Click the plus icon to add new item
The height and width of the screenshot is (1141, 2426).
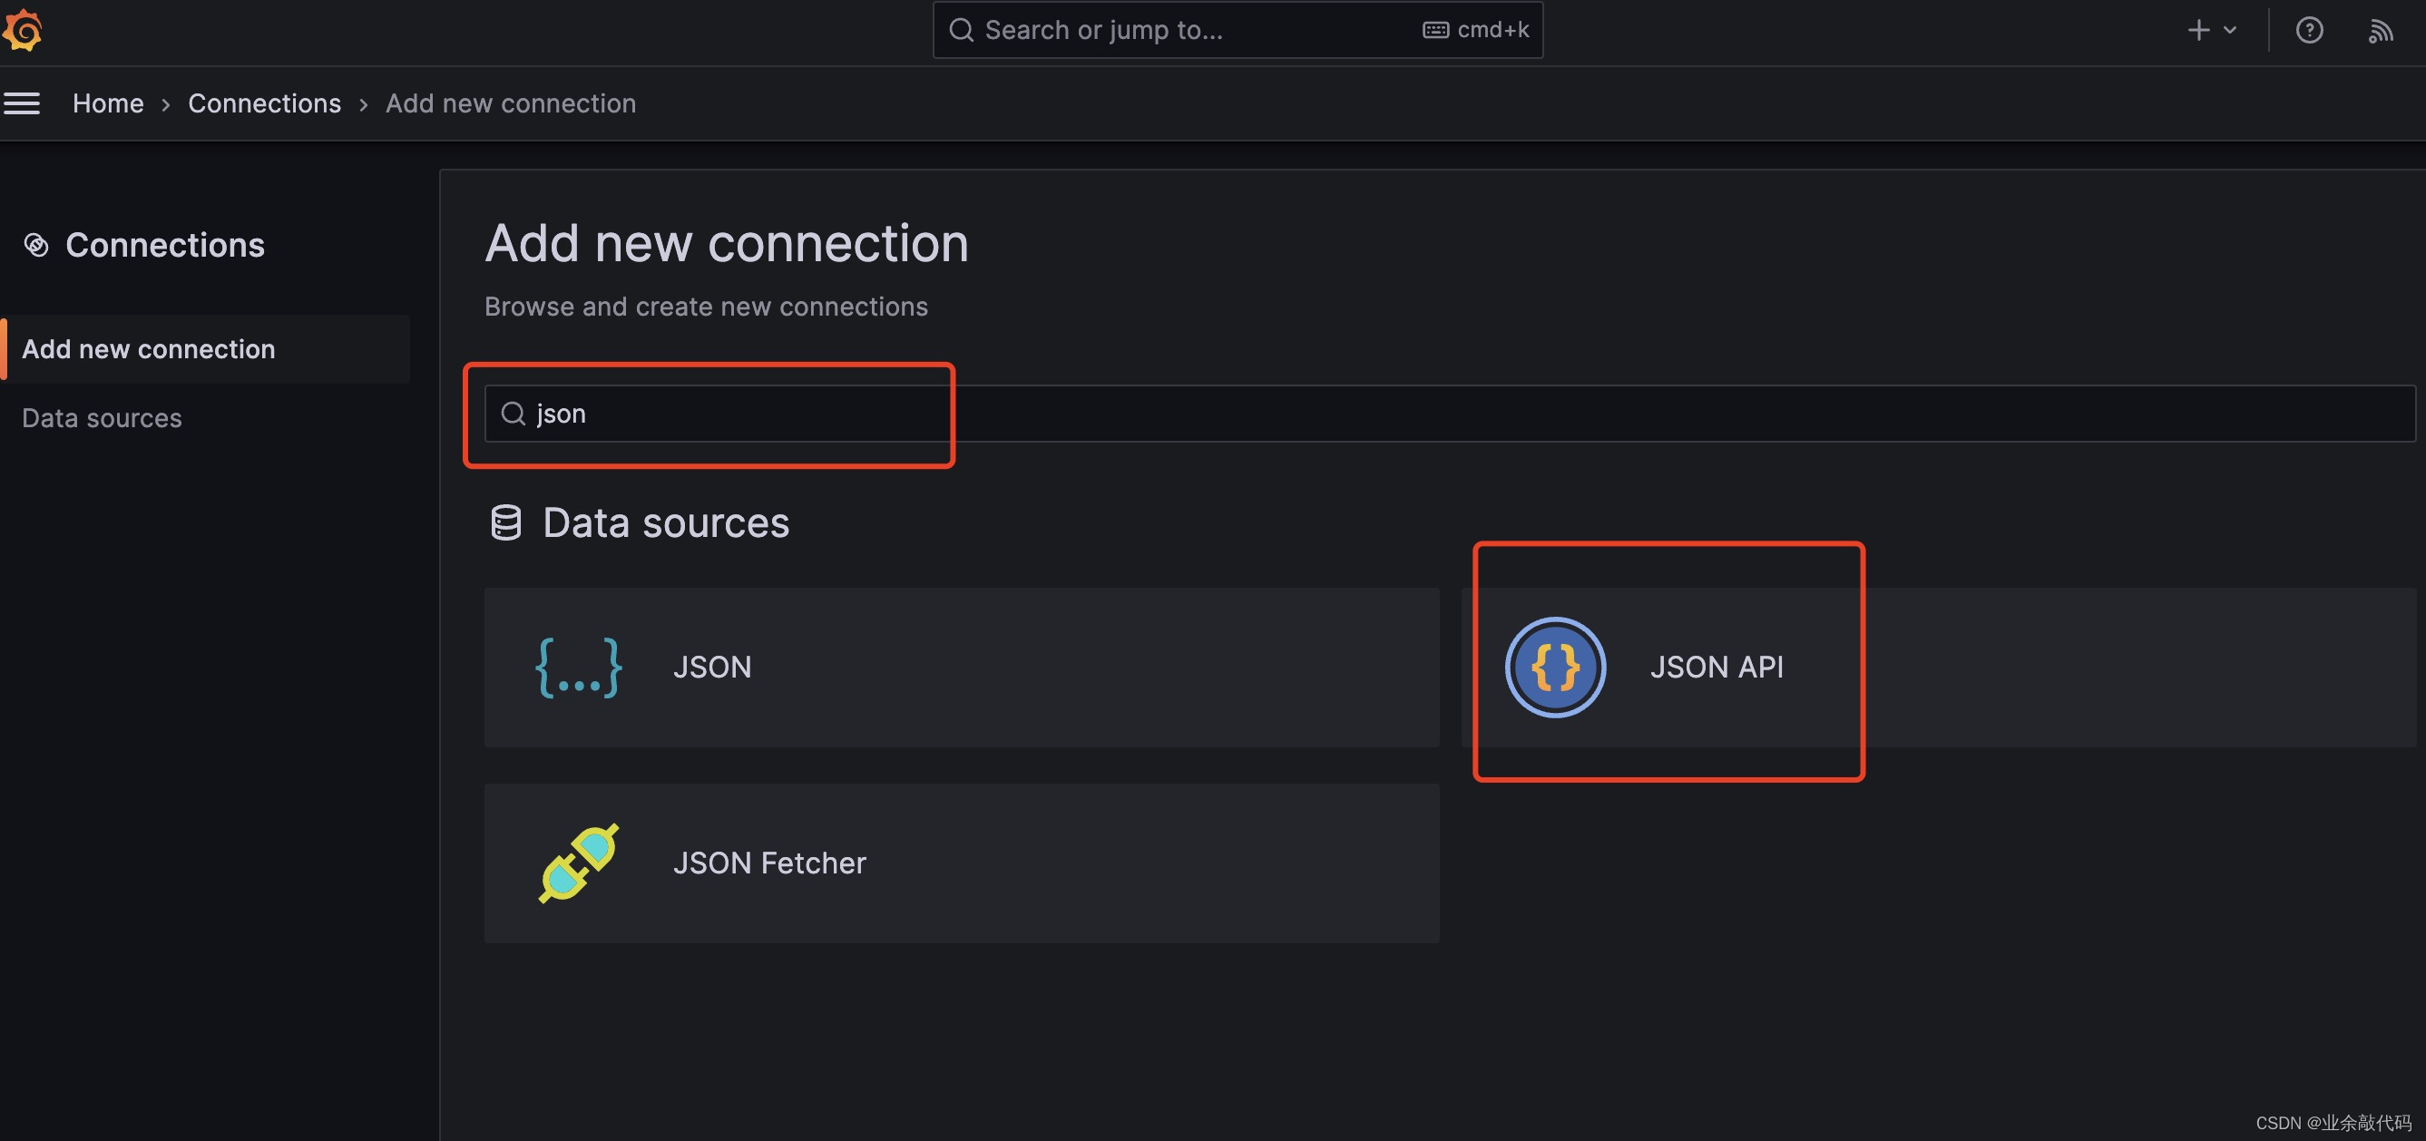click(x=2198, y=30)
